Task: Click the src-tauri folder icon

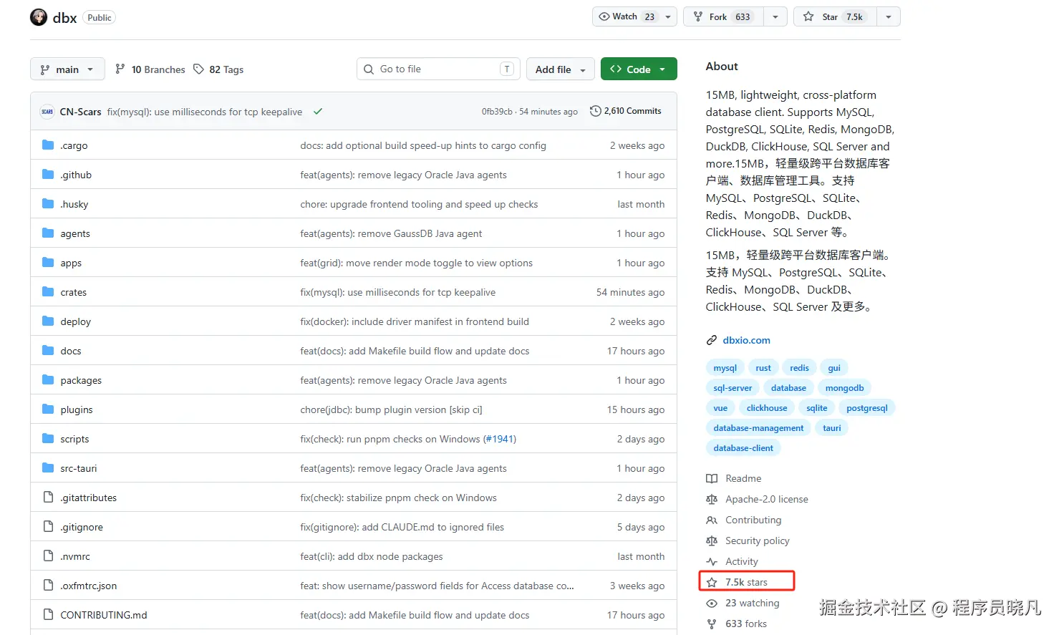Action: click(x=48, y=468)
